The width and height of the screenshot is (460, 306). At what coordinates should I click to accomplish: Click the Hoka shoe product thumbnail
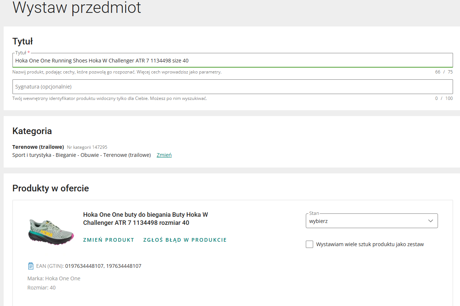point(51,230)
